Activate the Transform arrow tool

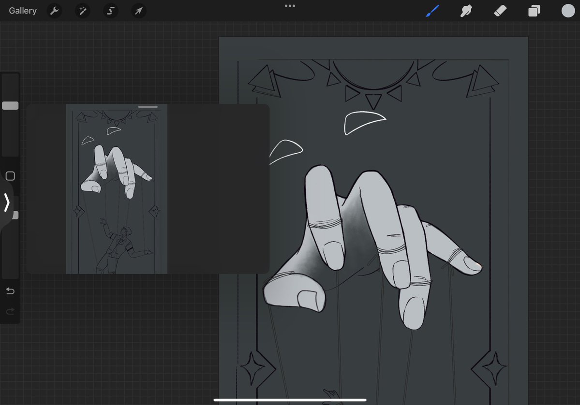pos(139,11)
